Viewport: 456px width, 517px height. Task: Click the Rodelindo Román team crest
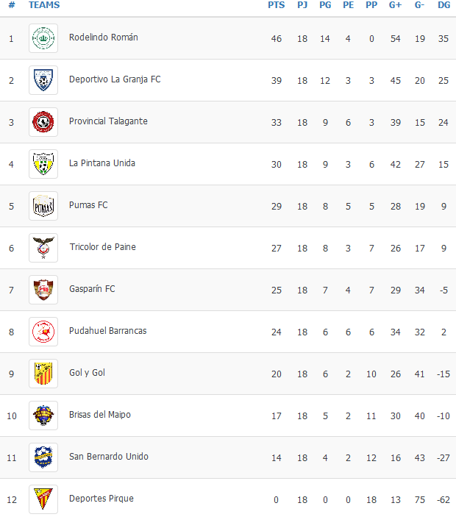click(43, 38)
